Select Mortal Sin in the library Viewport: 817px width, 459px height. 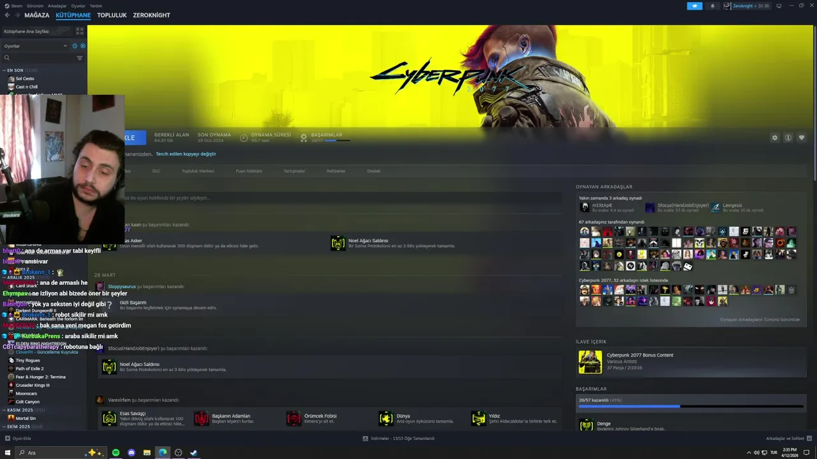point(26,418)
